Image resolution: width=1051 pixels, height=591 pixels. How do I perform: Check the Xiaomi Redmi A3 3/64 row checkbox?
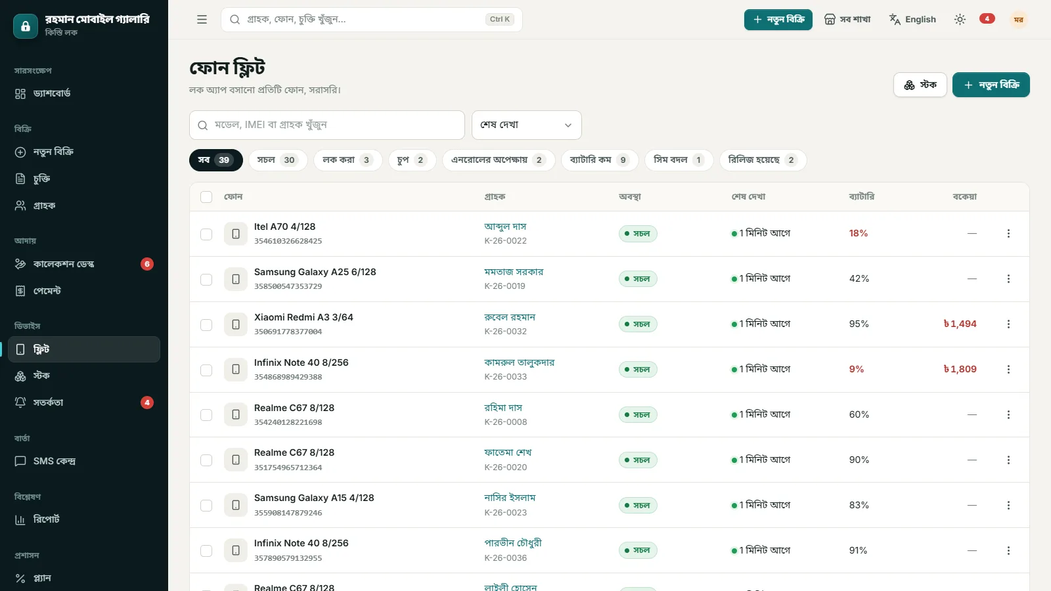tap(206, 325)
